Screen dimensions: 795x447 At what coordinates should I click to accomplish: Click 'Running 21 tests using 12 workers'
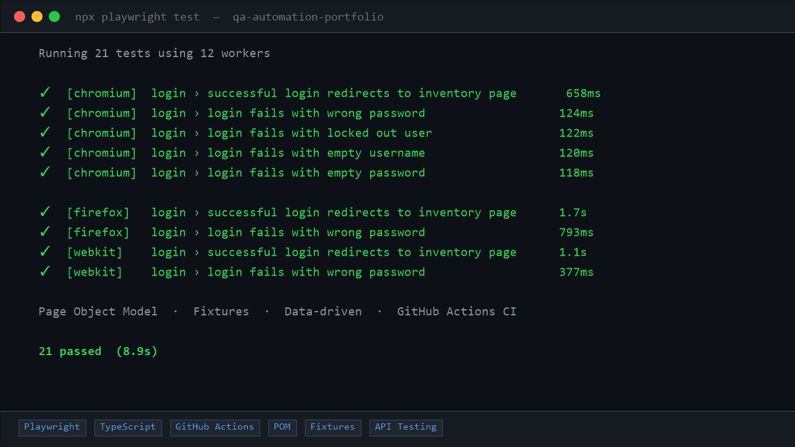(154, 53)
